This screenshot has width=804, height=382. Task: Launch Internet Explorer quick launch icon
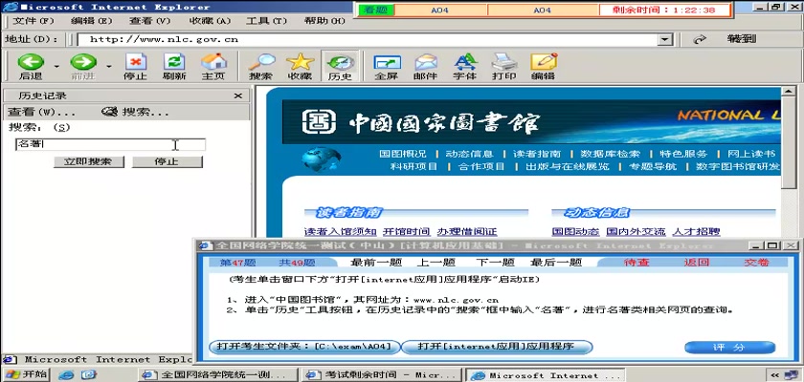click(x=66, y=374)
